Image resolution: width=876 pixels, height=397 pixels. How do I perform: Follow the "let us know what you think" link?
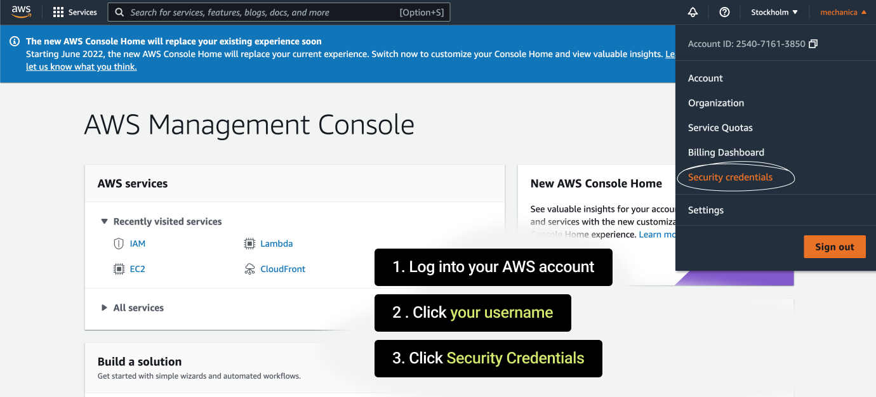pos(81,67)
